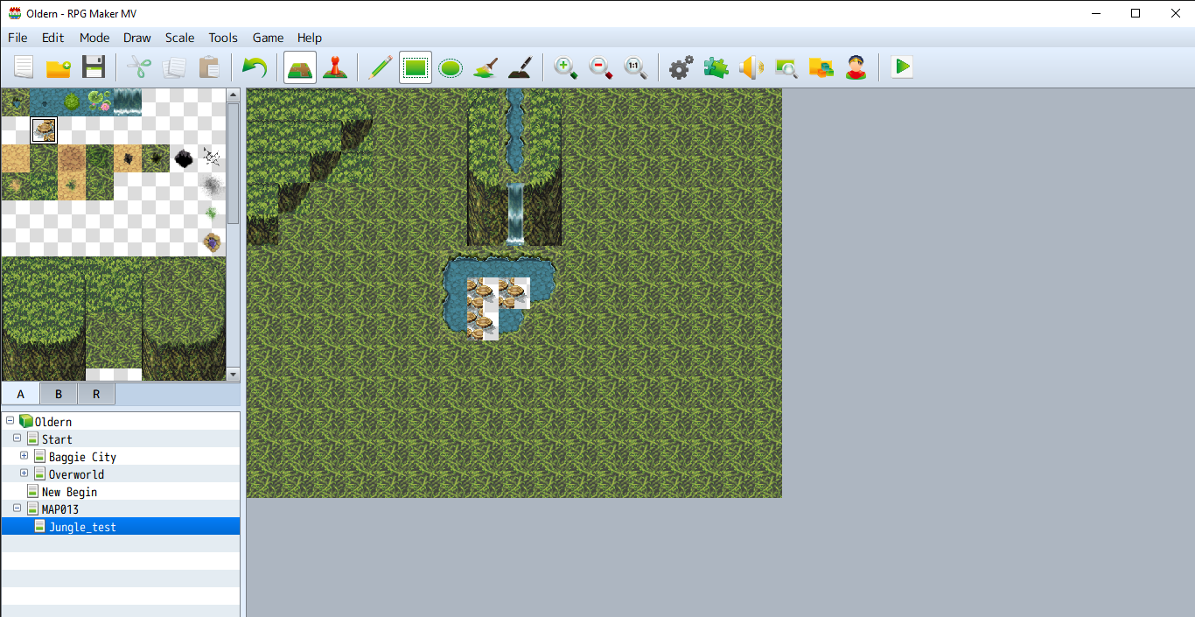Click the Open Project folder icon
Image resolution: width=1195 pixels, height=617 pixels.
coord(59,67)
